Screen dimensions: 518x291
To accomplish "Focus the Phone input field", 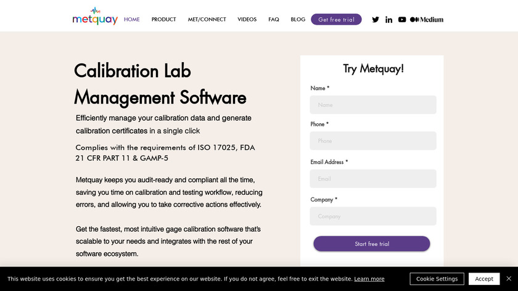I will pos(373,141).
